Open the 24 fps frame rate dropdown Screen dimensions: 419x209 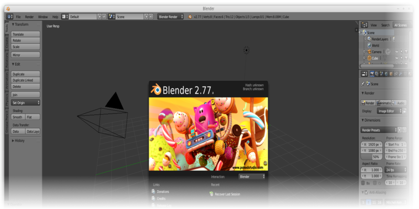point(396,170)
